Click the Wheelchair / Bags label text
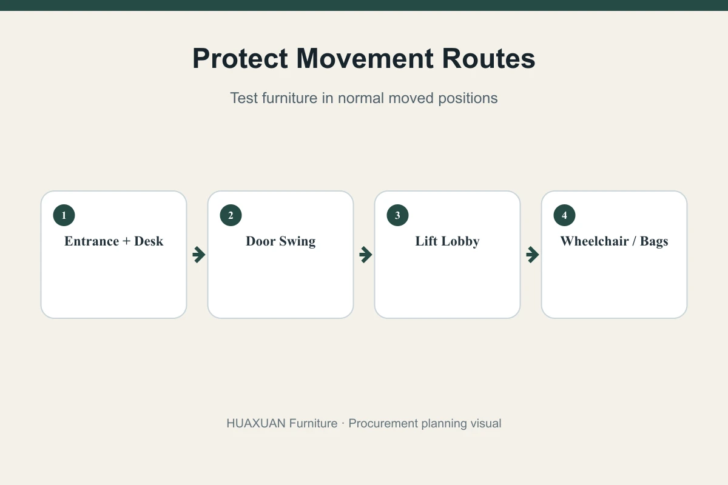The image size is (728, 485). 614,241
